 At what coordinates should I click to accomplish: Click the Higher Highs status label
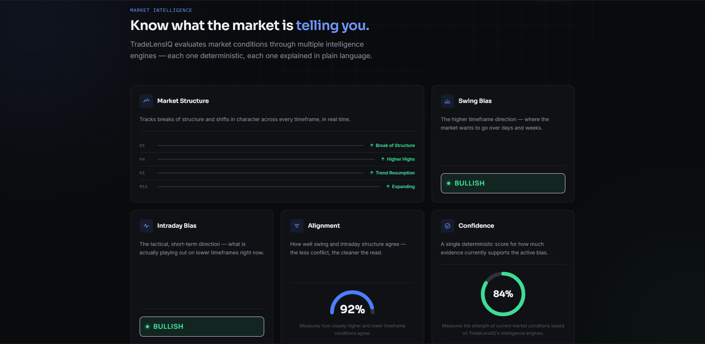click(x=400, y=159)
